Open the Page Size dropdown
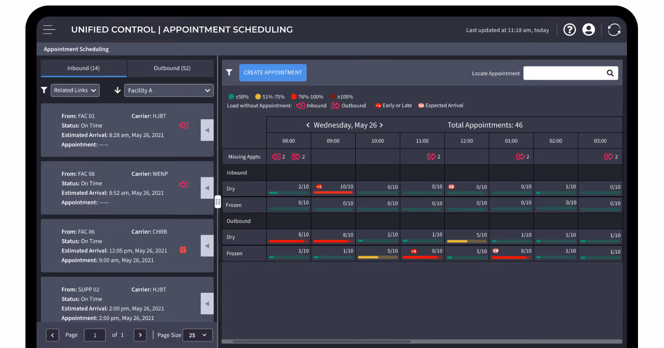The height and width of the screenshot is (348, 664). point(198,335)
